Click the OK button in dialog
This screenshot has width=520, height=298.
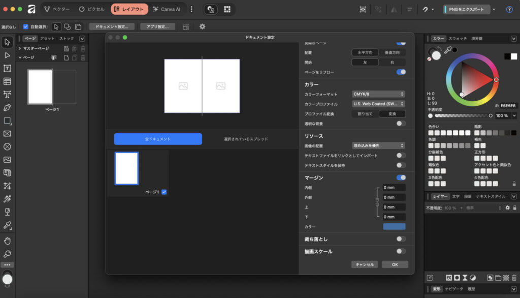coord(395,264)
